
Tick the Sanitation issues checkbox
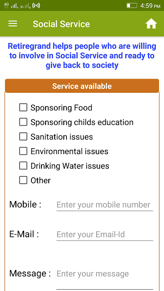tap(23, 136)
